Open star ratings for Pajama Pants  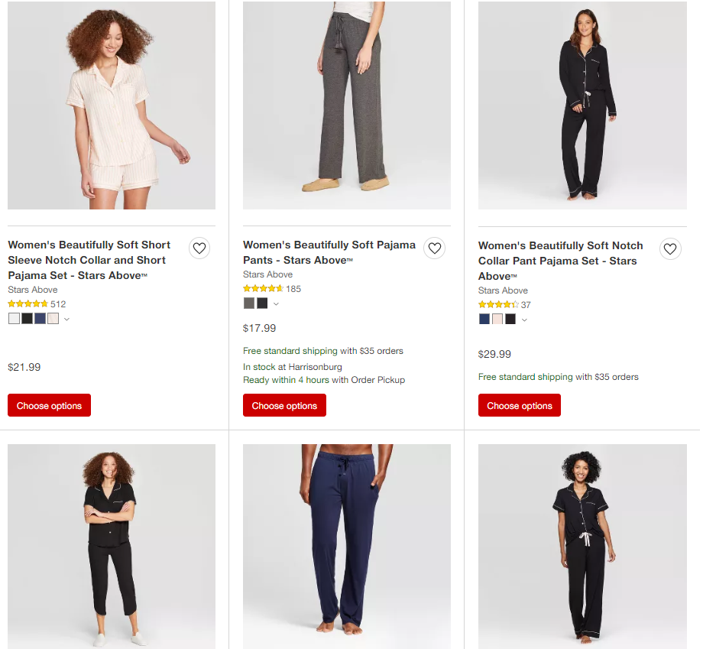pyautogui.click(x=263, y=289)
